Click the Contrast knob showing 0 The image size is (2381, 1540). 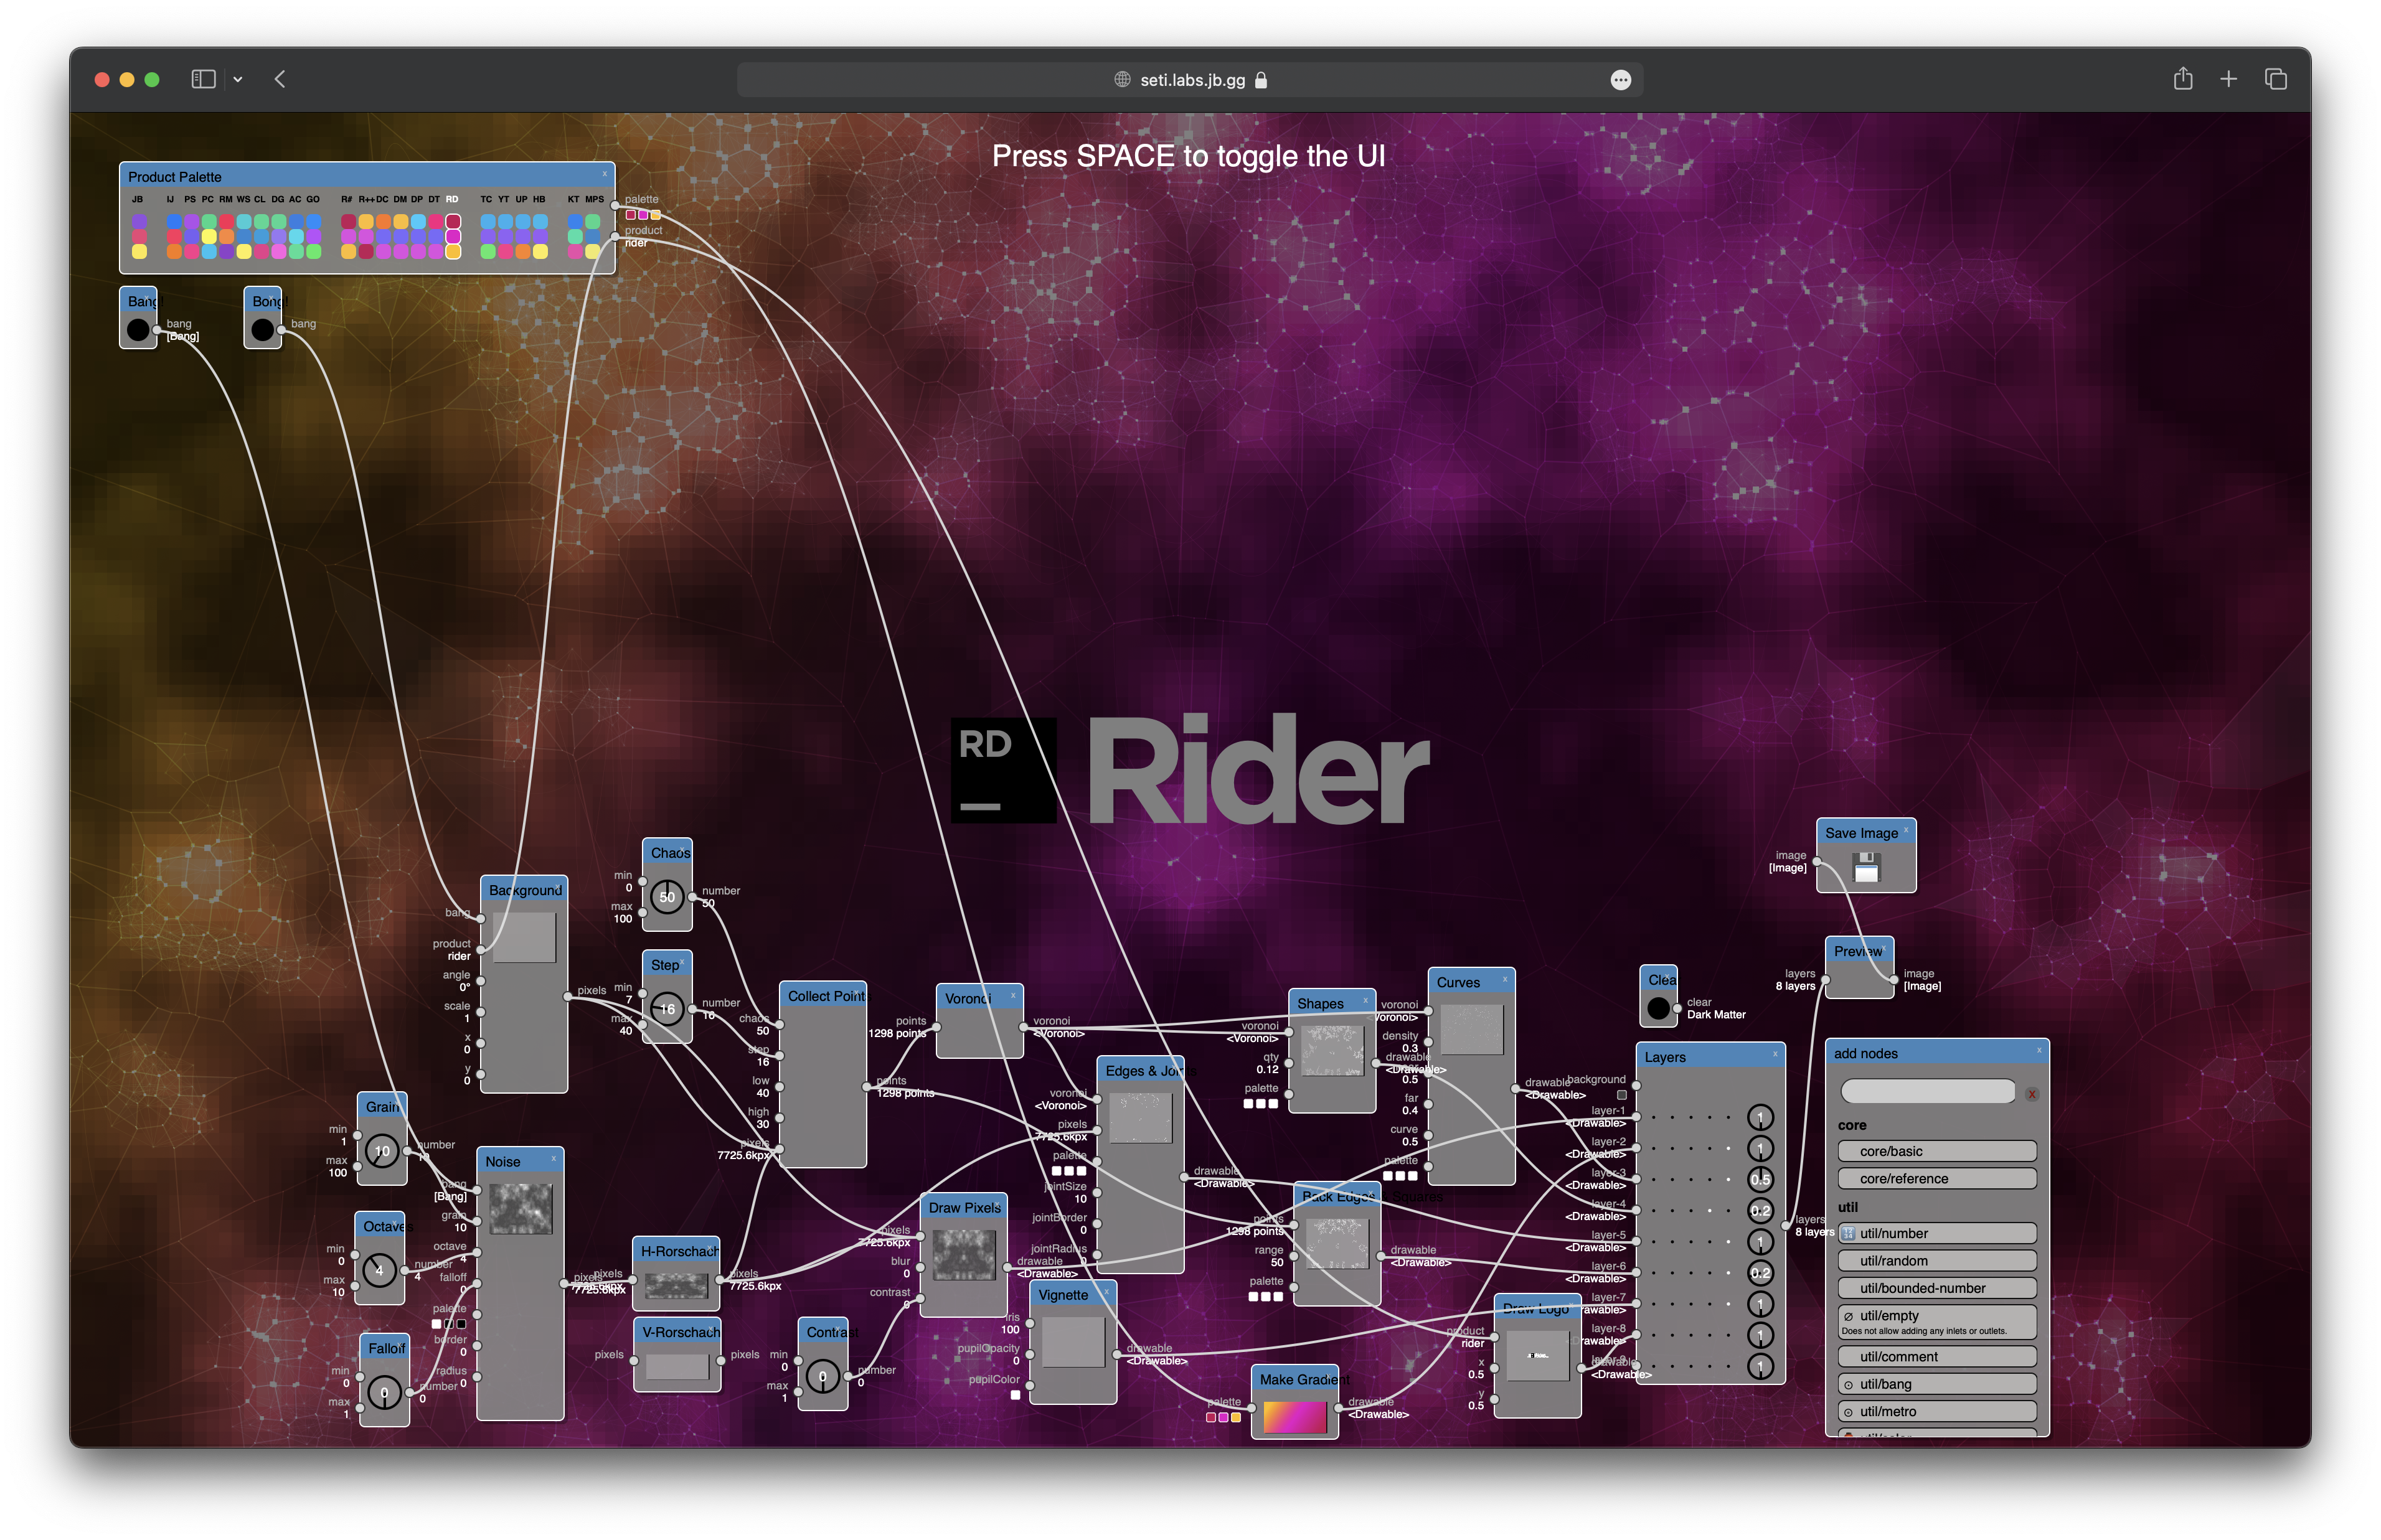click(x=823, y=1377)
